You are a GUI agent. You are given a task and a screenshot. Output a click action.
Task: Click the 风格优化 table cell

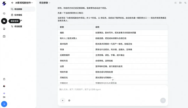[x=75, y=77]
